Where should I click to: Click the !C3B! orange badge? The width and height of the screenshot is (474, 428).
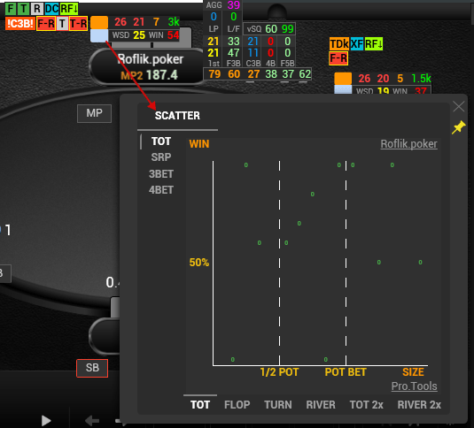coord(20,23)
